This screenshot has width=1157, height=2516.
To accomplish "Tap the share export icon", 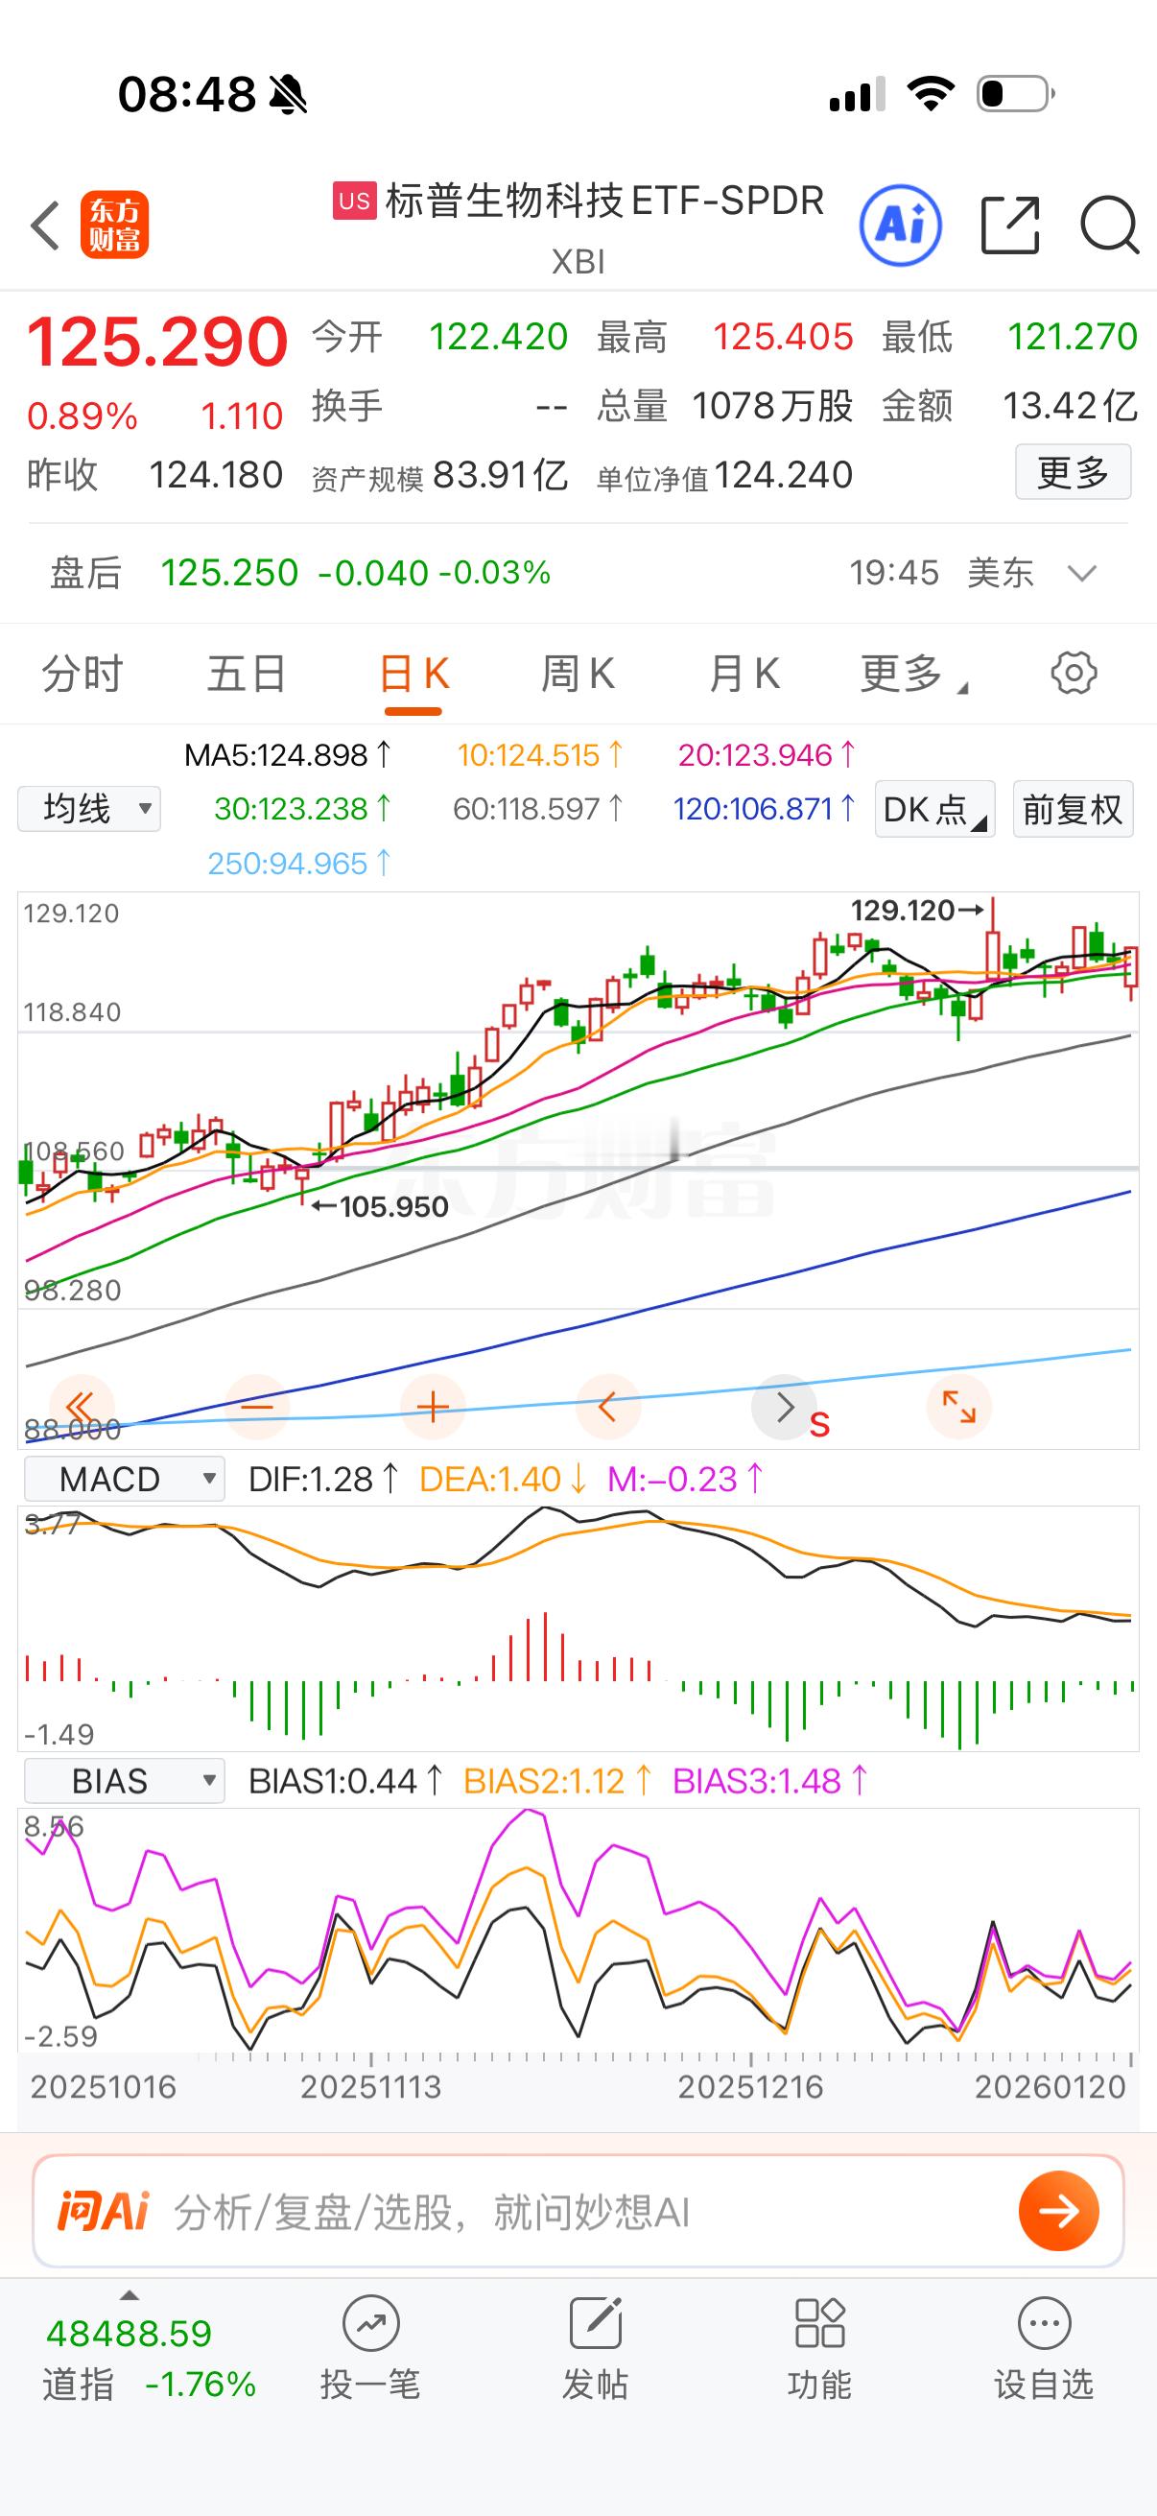I will pos(1009,225).
